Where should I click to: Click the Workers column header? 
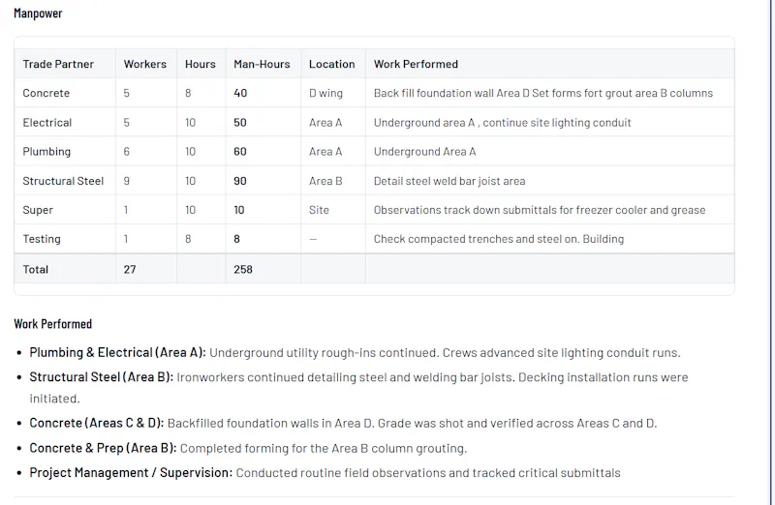144,64
